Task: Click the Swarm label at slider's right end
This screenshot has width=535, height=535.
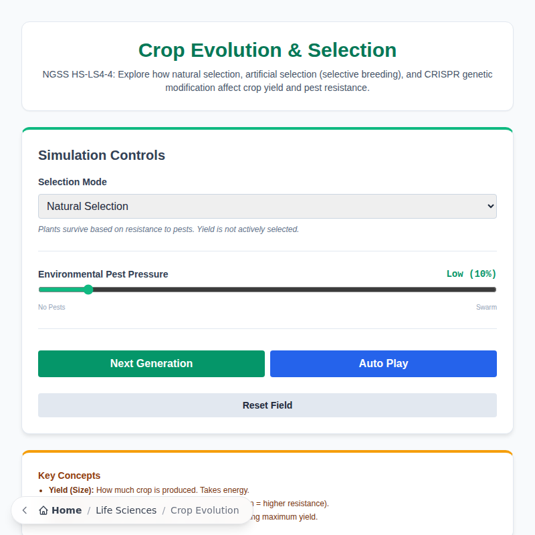Action: pyautogui.click(x=486, y=307)
